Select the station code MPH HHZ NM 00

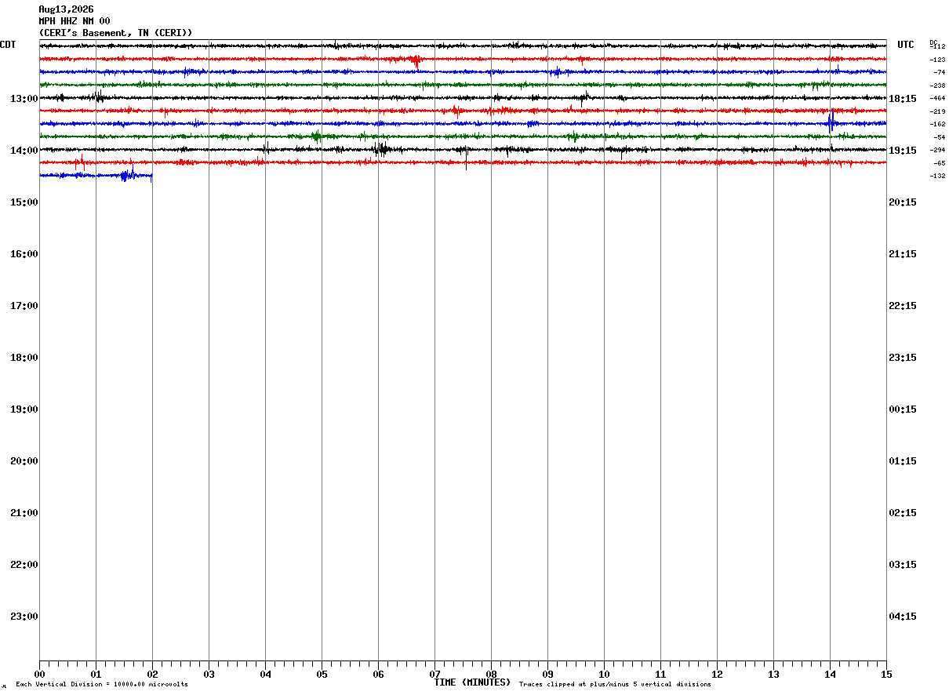click(75, 21)
